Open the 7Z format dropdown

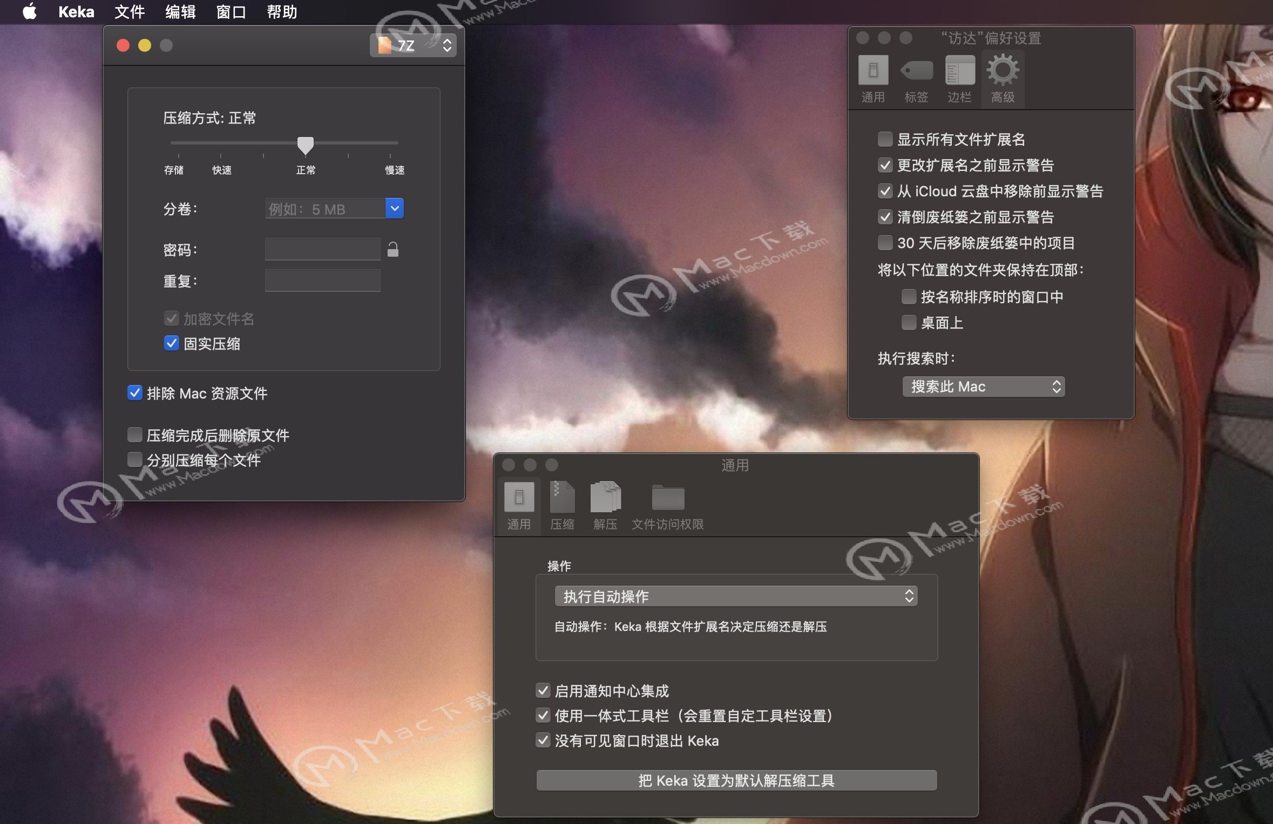[413, 45]
